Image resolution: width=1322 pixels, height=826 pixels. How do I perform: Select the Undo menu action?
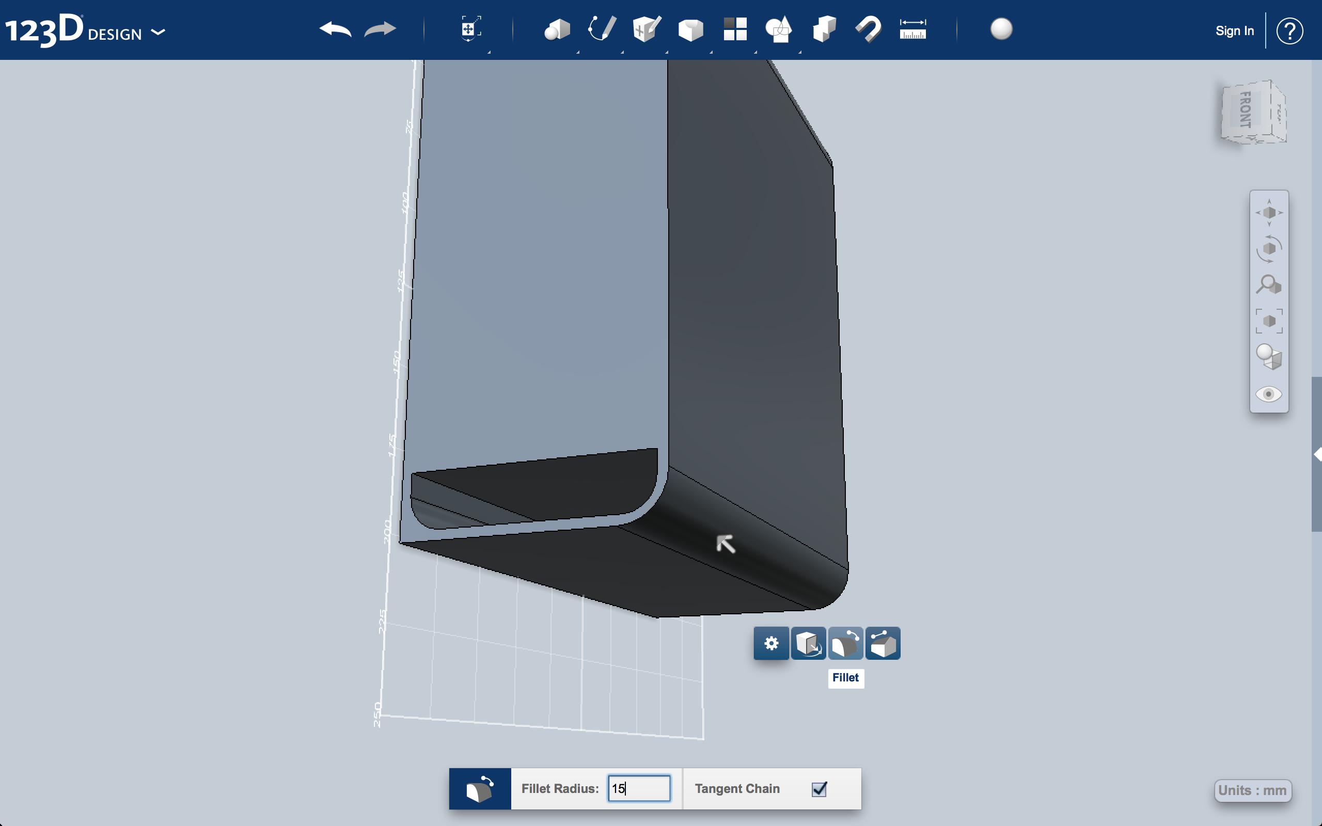[337, 29]
